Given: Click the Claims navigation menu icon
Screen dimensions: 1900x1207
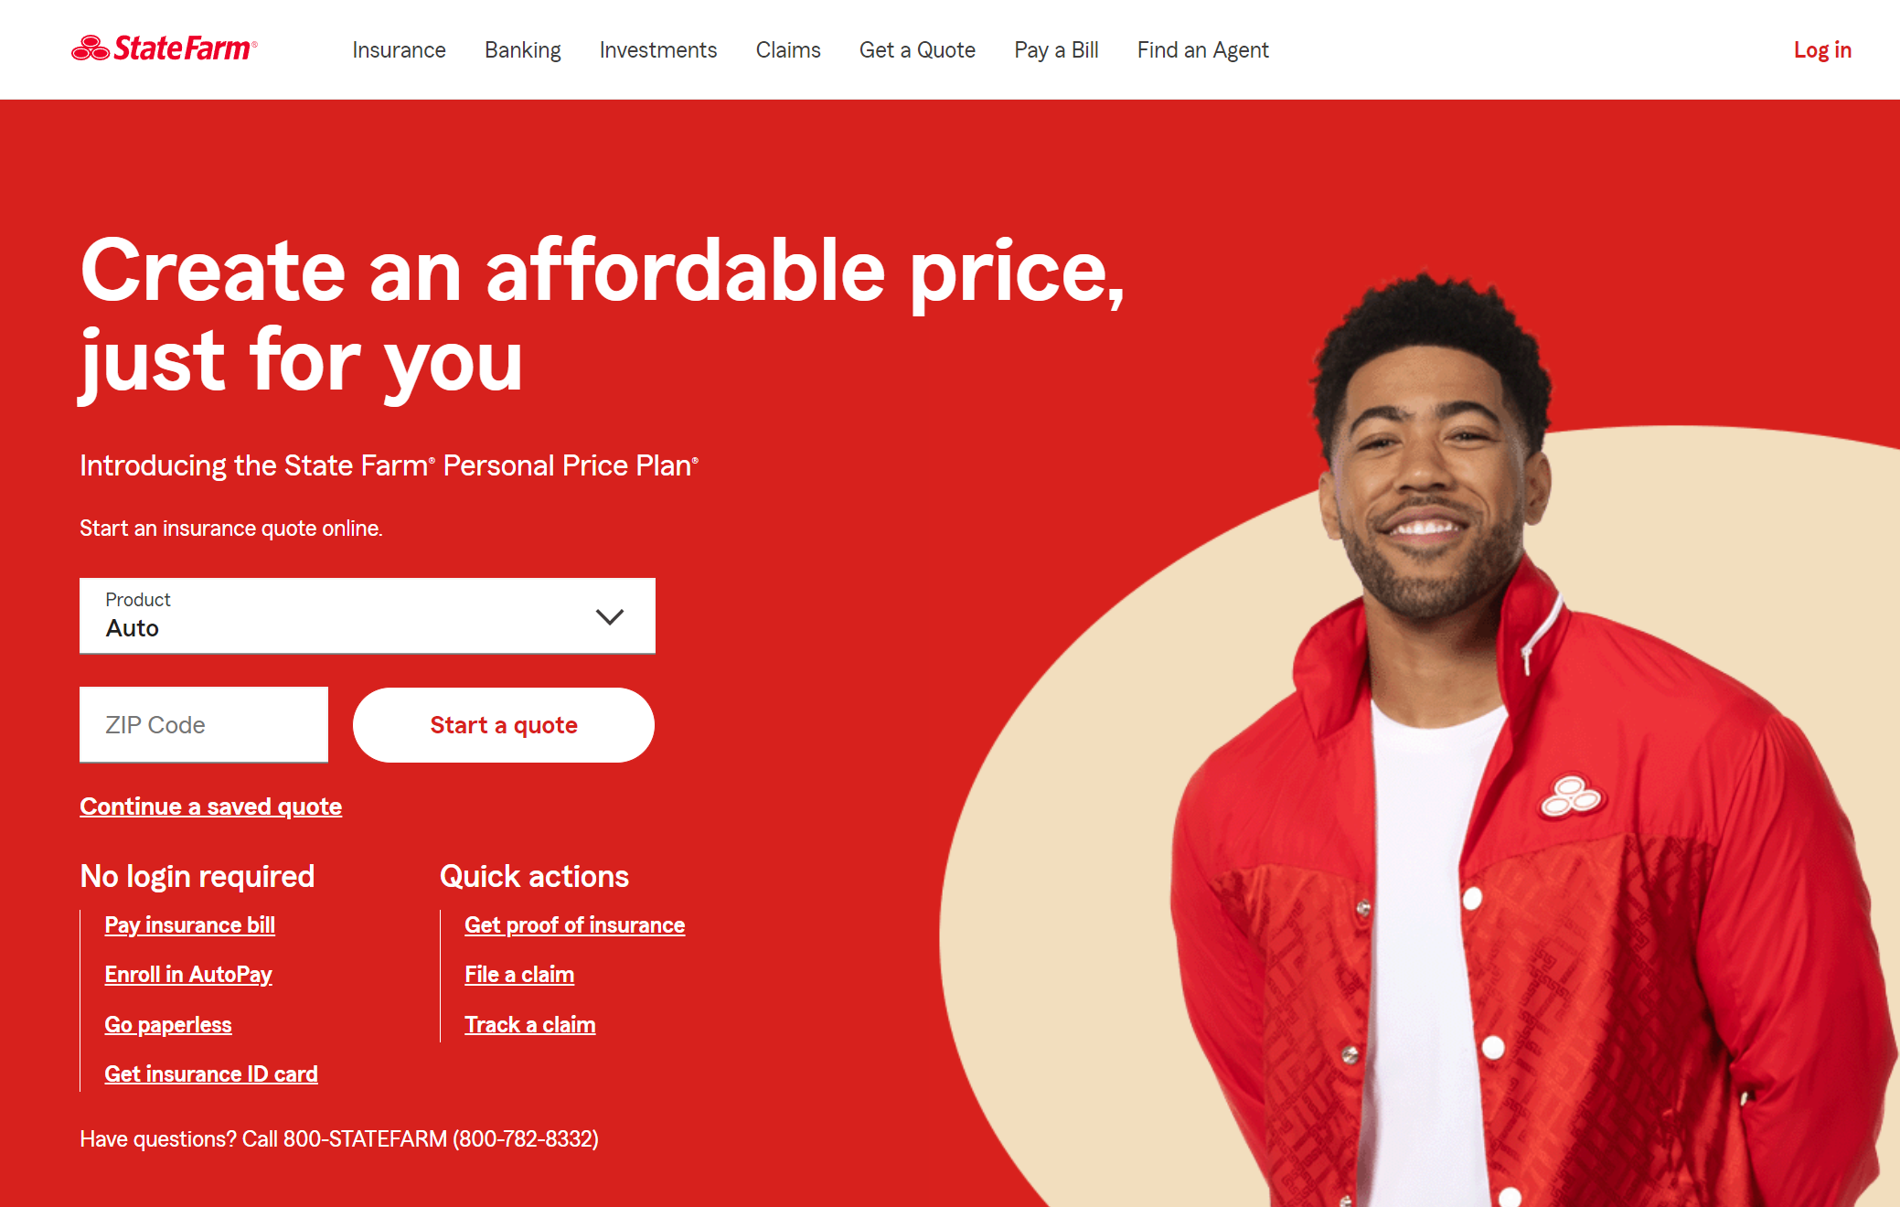Looking at the screenshot, I should (789, 49).
